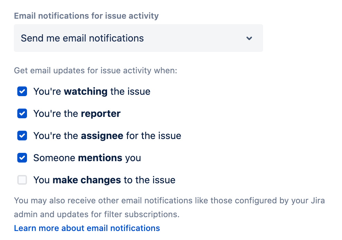Toggle the "Someone mentions you" checkbox

(22, 158)
